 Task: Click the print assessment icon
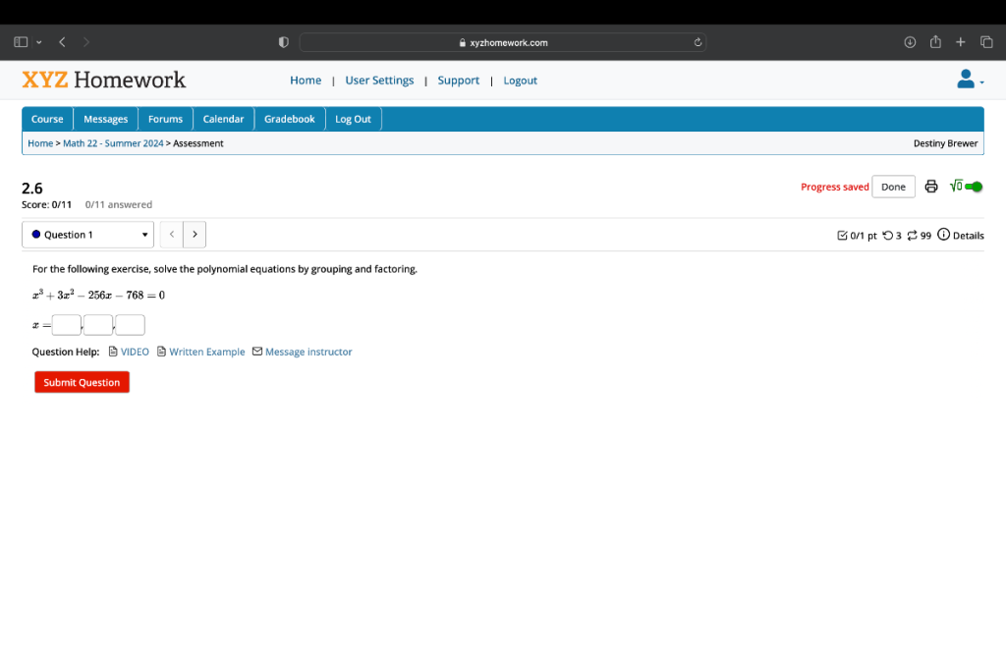931,187
